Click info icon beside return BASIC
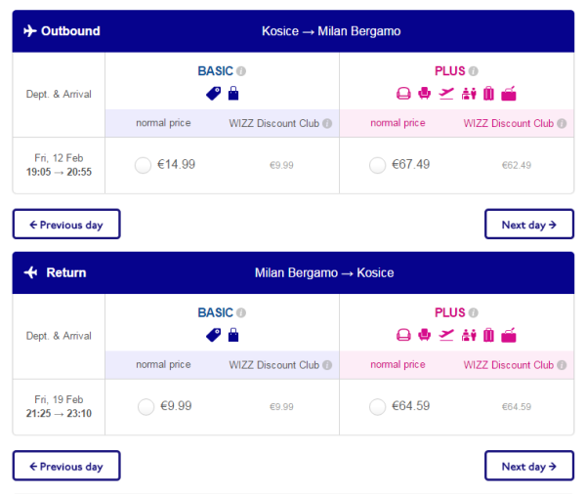Viewport: 586px width, 494px height. [241, 313]
